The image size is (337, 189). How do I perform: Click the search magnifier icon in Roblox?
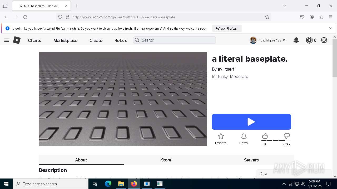point(137,40)
